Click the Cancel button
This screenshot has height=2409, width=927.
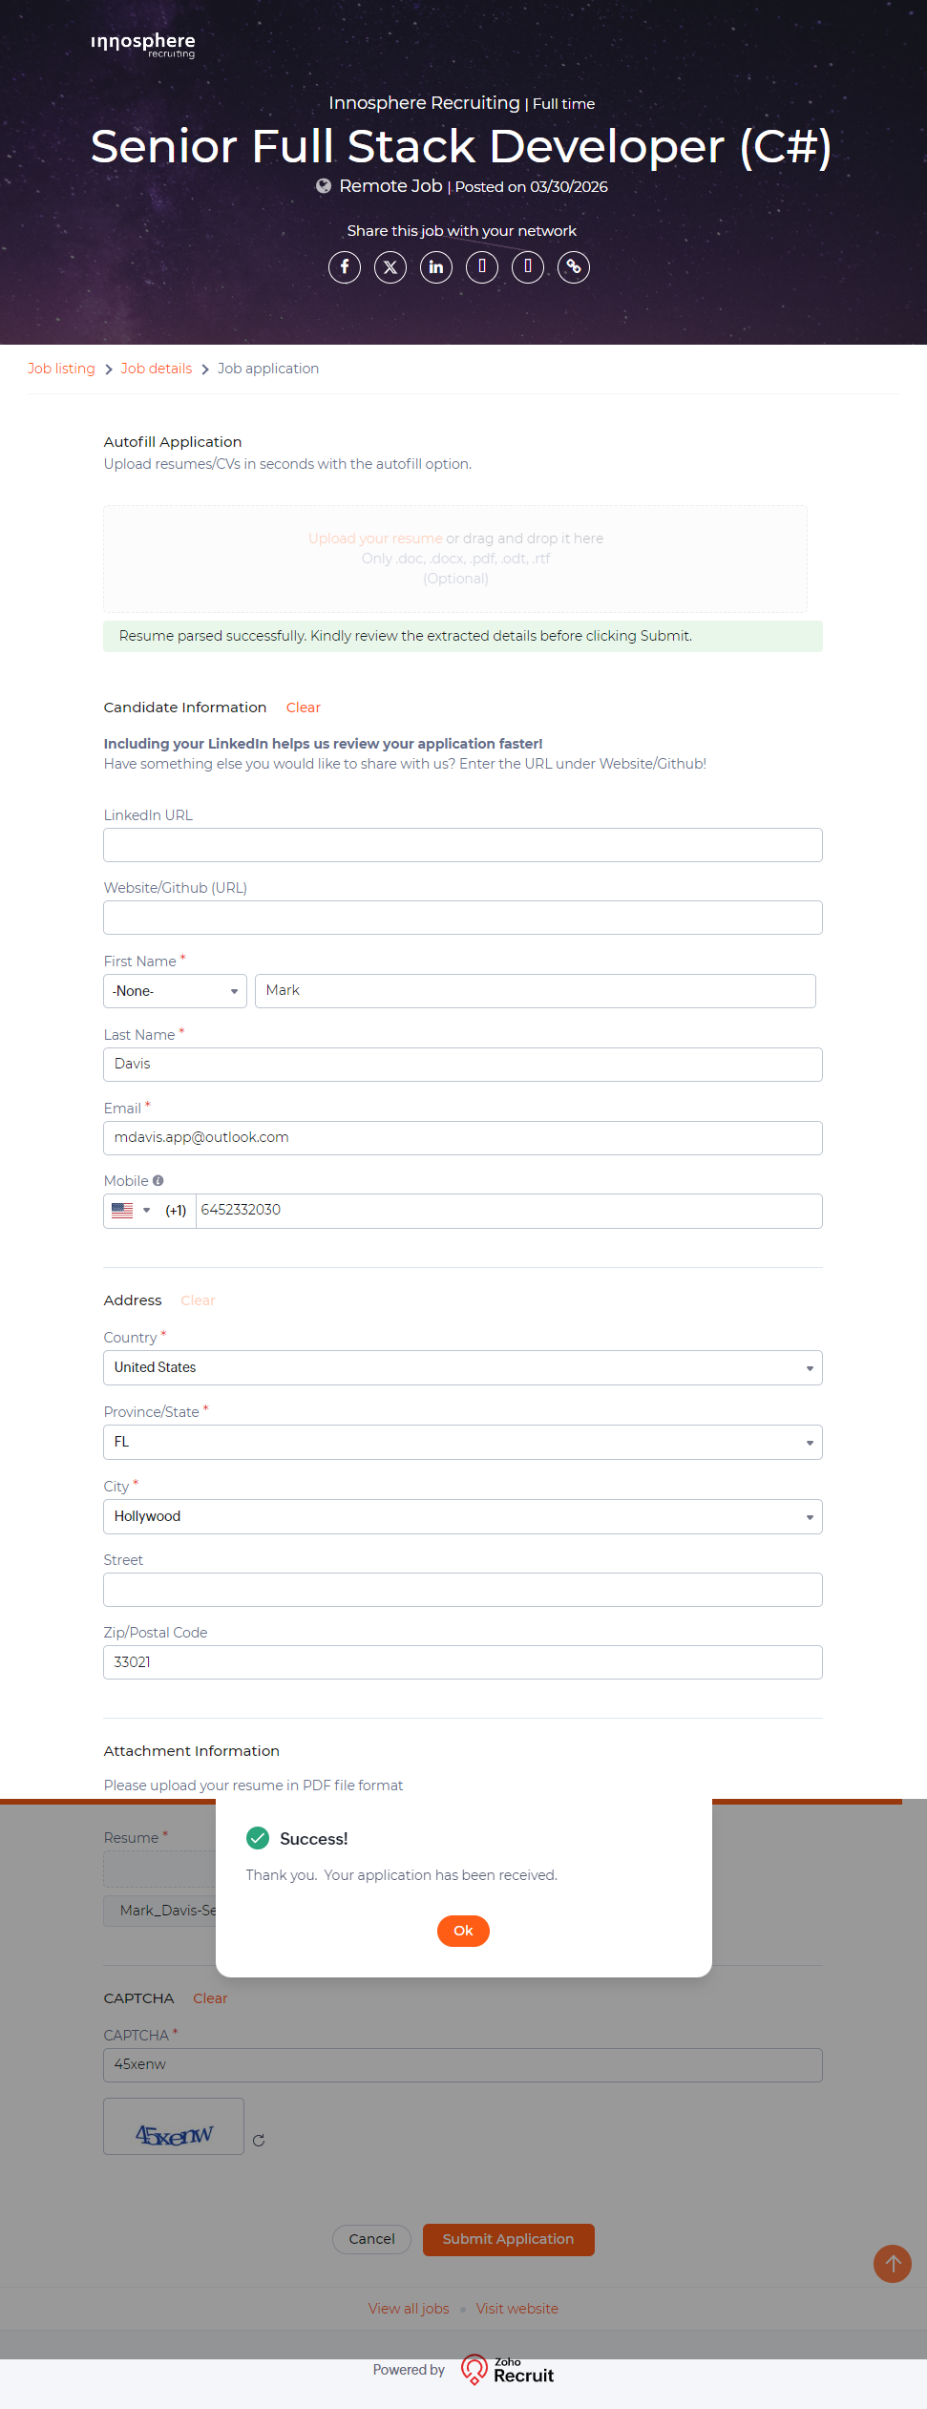pyautogui.click(x=371, y=2239)
